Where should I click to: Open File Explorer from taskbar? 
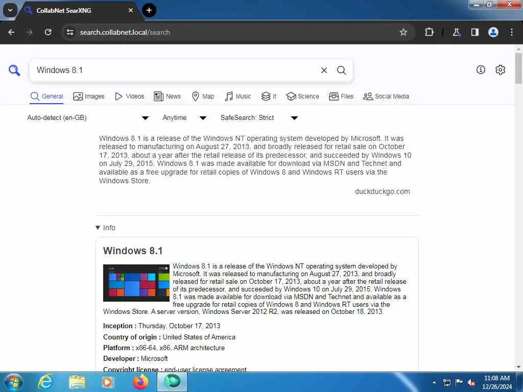pos(77,382)
